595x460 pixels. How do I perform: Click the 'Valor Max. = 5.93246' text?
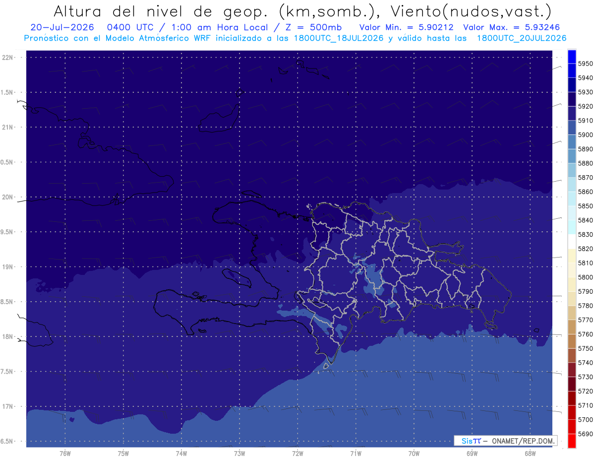pyautogui.click(x=511, y=27)
